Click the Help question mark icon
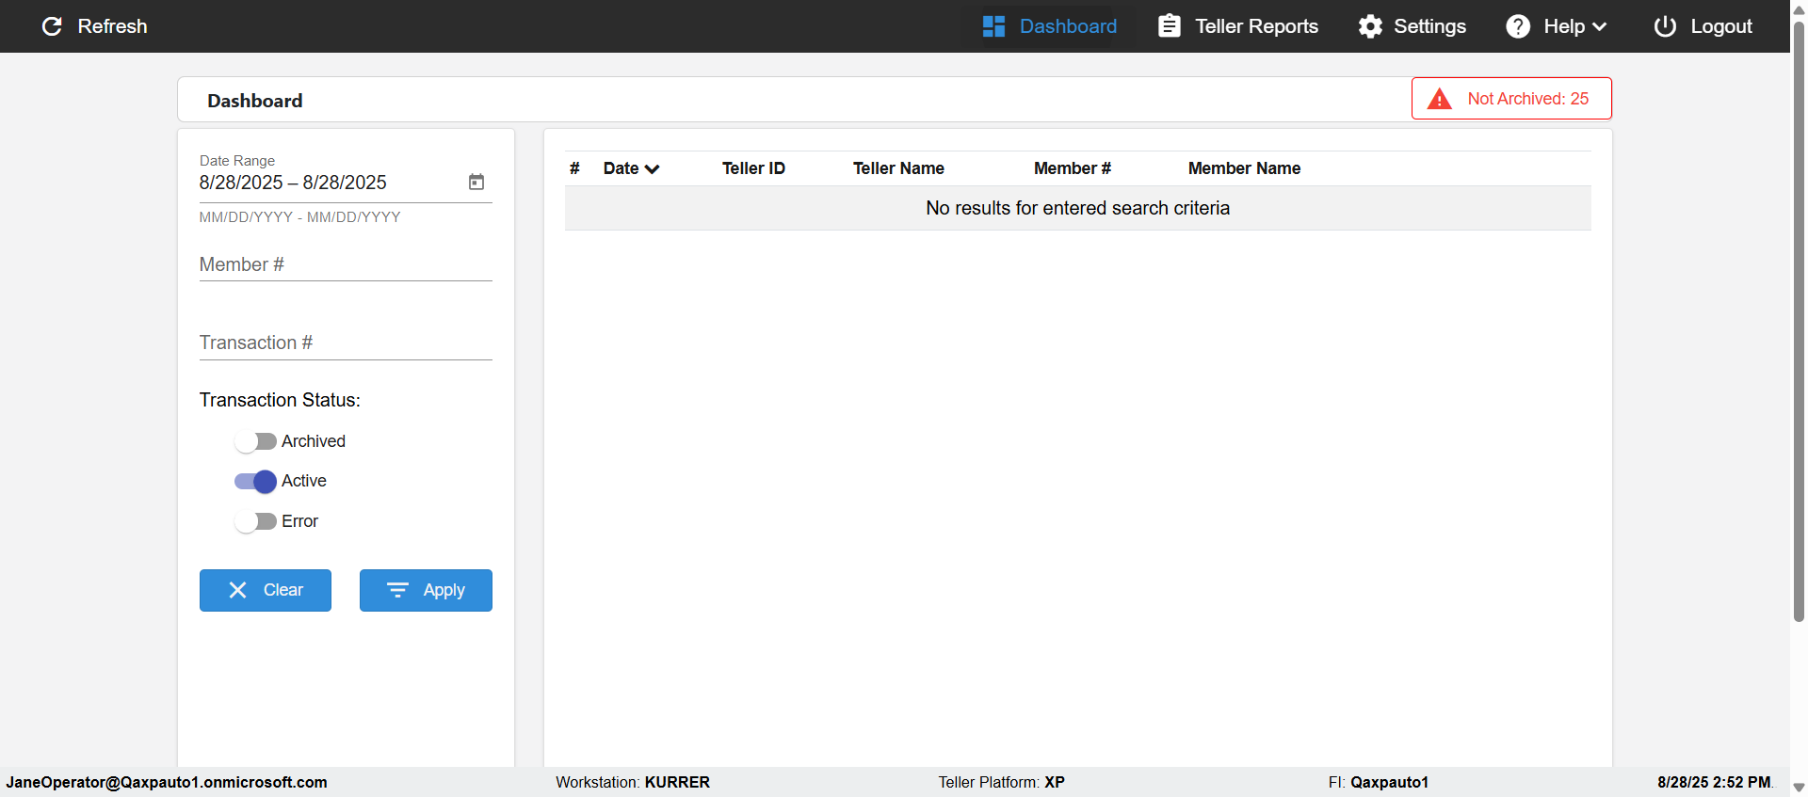Viewport: 1808px width, 797px height. (1518, 26)
